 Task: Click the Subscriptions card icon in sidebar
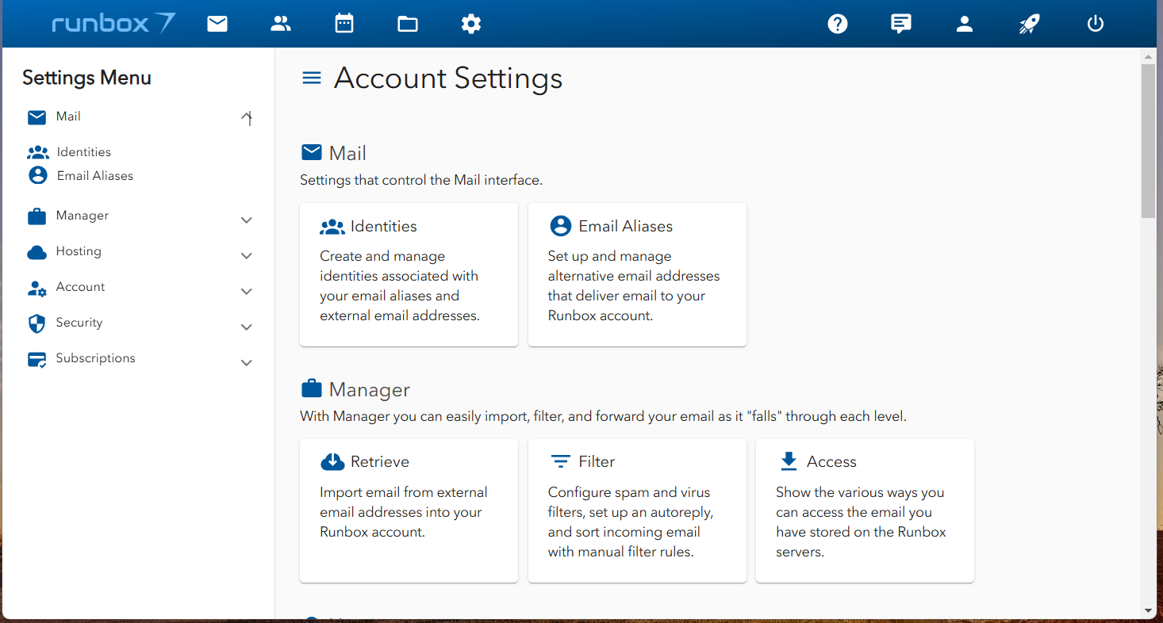[x=36, y=360]
